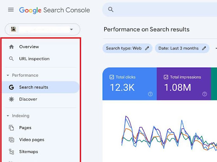Focus the URL inspection search field
217x162 pixels.
pyautogui.click(x=160, y=10)
